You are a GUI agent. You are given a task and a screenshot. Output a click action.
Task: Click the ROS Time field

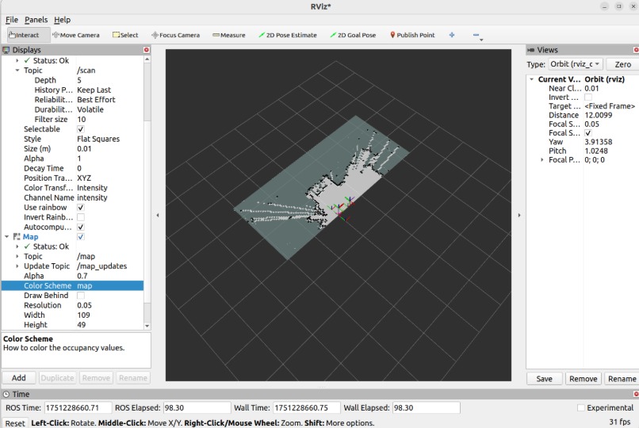click(78, 407)
